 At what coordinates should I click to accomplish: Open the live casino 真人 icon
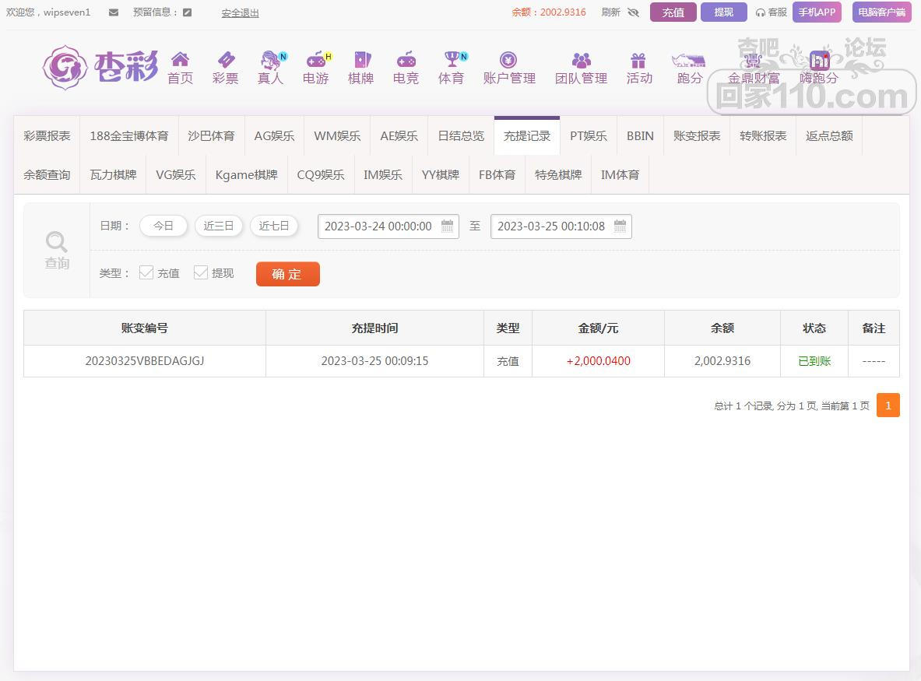271,60
